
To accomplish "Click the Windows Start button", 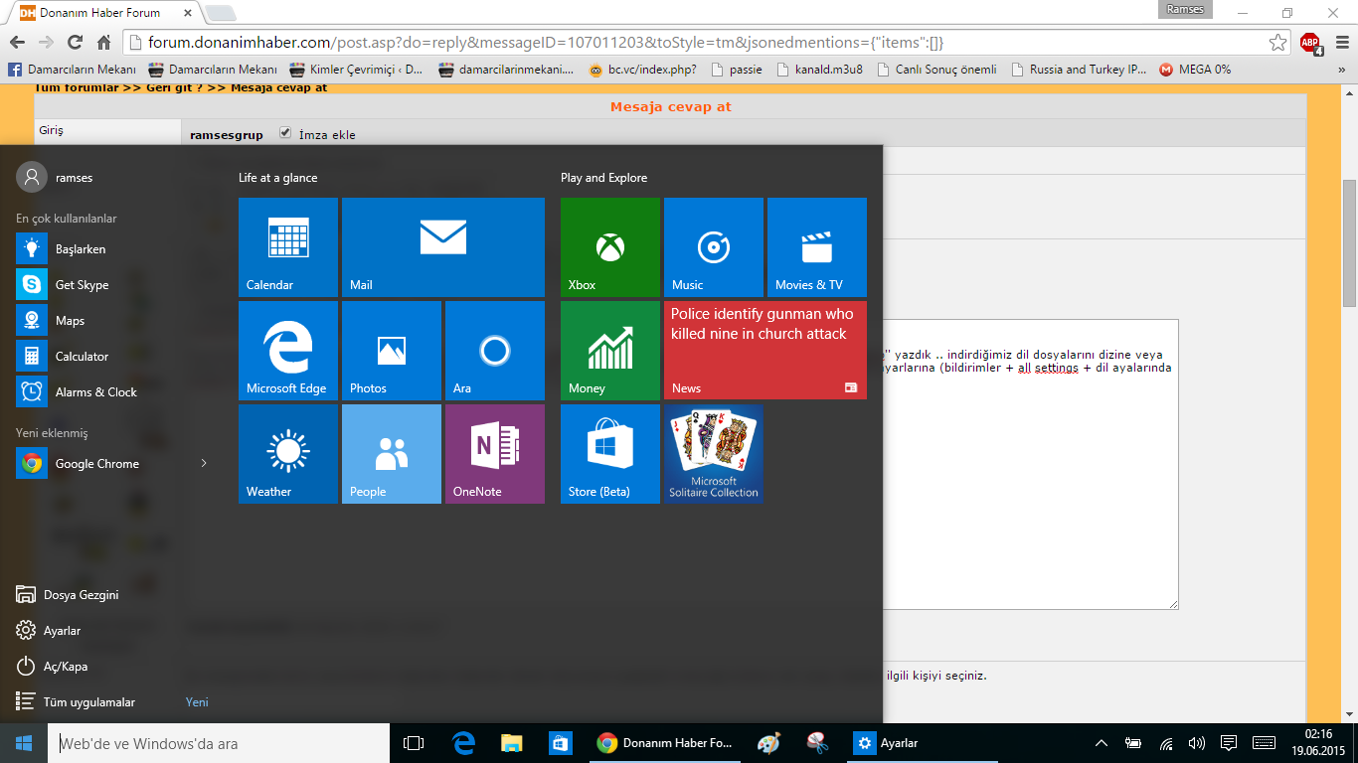I will coord(24,743).
